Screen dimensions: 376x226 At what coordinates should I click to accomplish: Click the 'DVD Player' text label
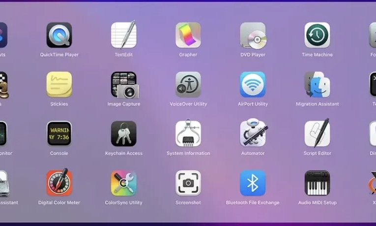pos(253,55)
